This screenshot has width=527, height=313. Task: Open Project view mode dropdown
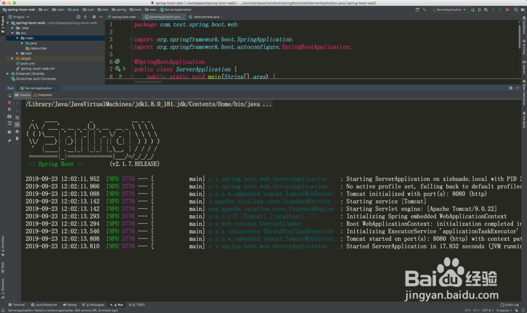coord(19,17)
